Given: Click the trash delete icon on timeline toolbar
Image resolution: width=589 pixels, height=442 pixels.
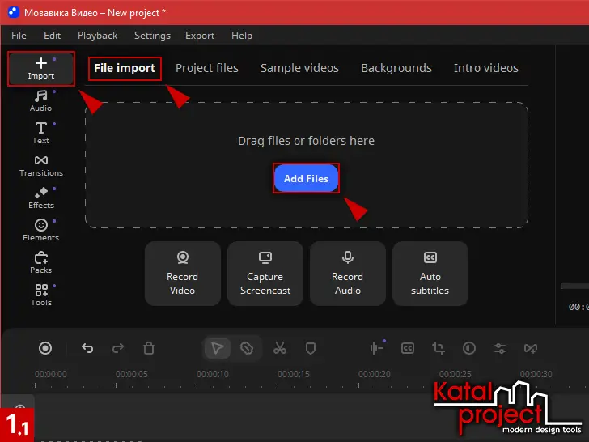Looking at the screenshot, I should 149,348.
